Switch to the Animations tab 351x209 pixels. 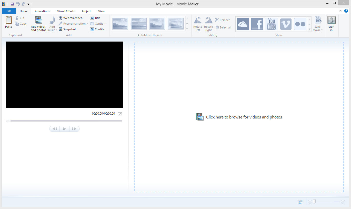(42, 11)
